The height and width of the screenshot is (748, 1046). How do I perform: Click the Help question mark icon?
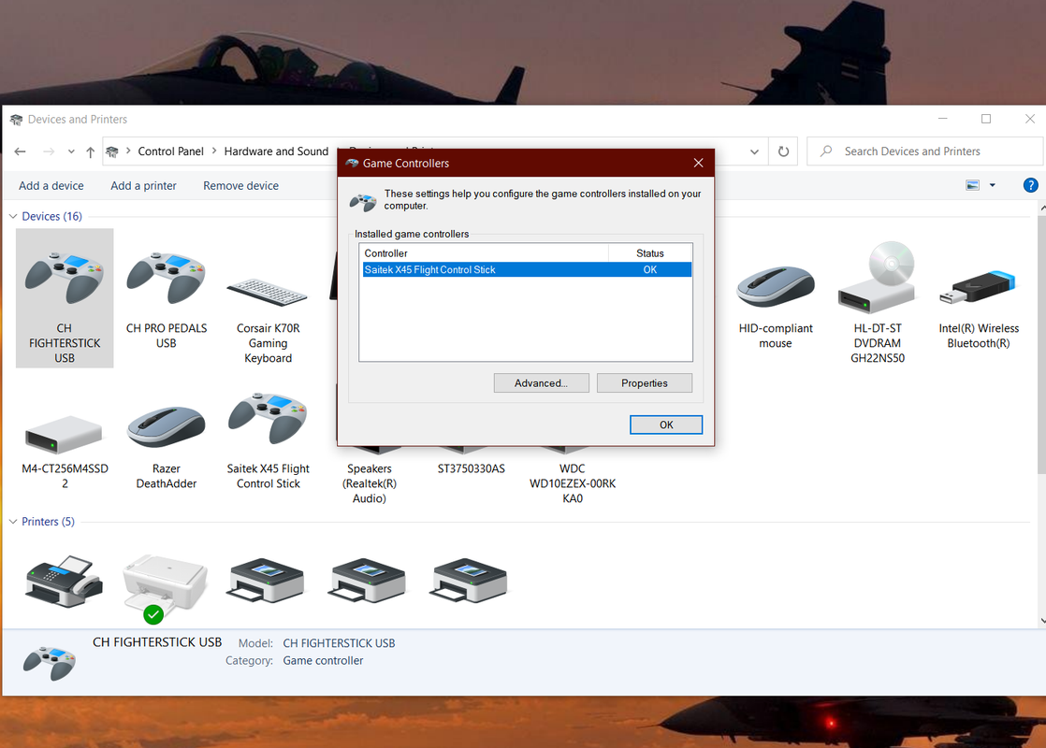1030,185
